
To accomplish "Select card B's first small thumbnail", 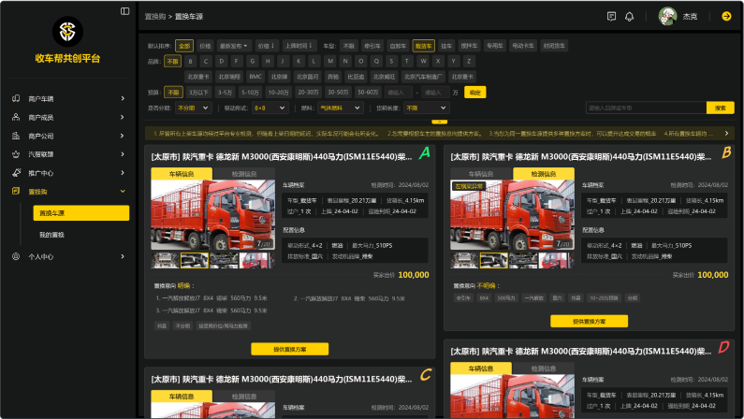I will point(464,261).
